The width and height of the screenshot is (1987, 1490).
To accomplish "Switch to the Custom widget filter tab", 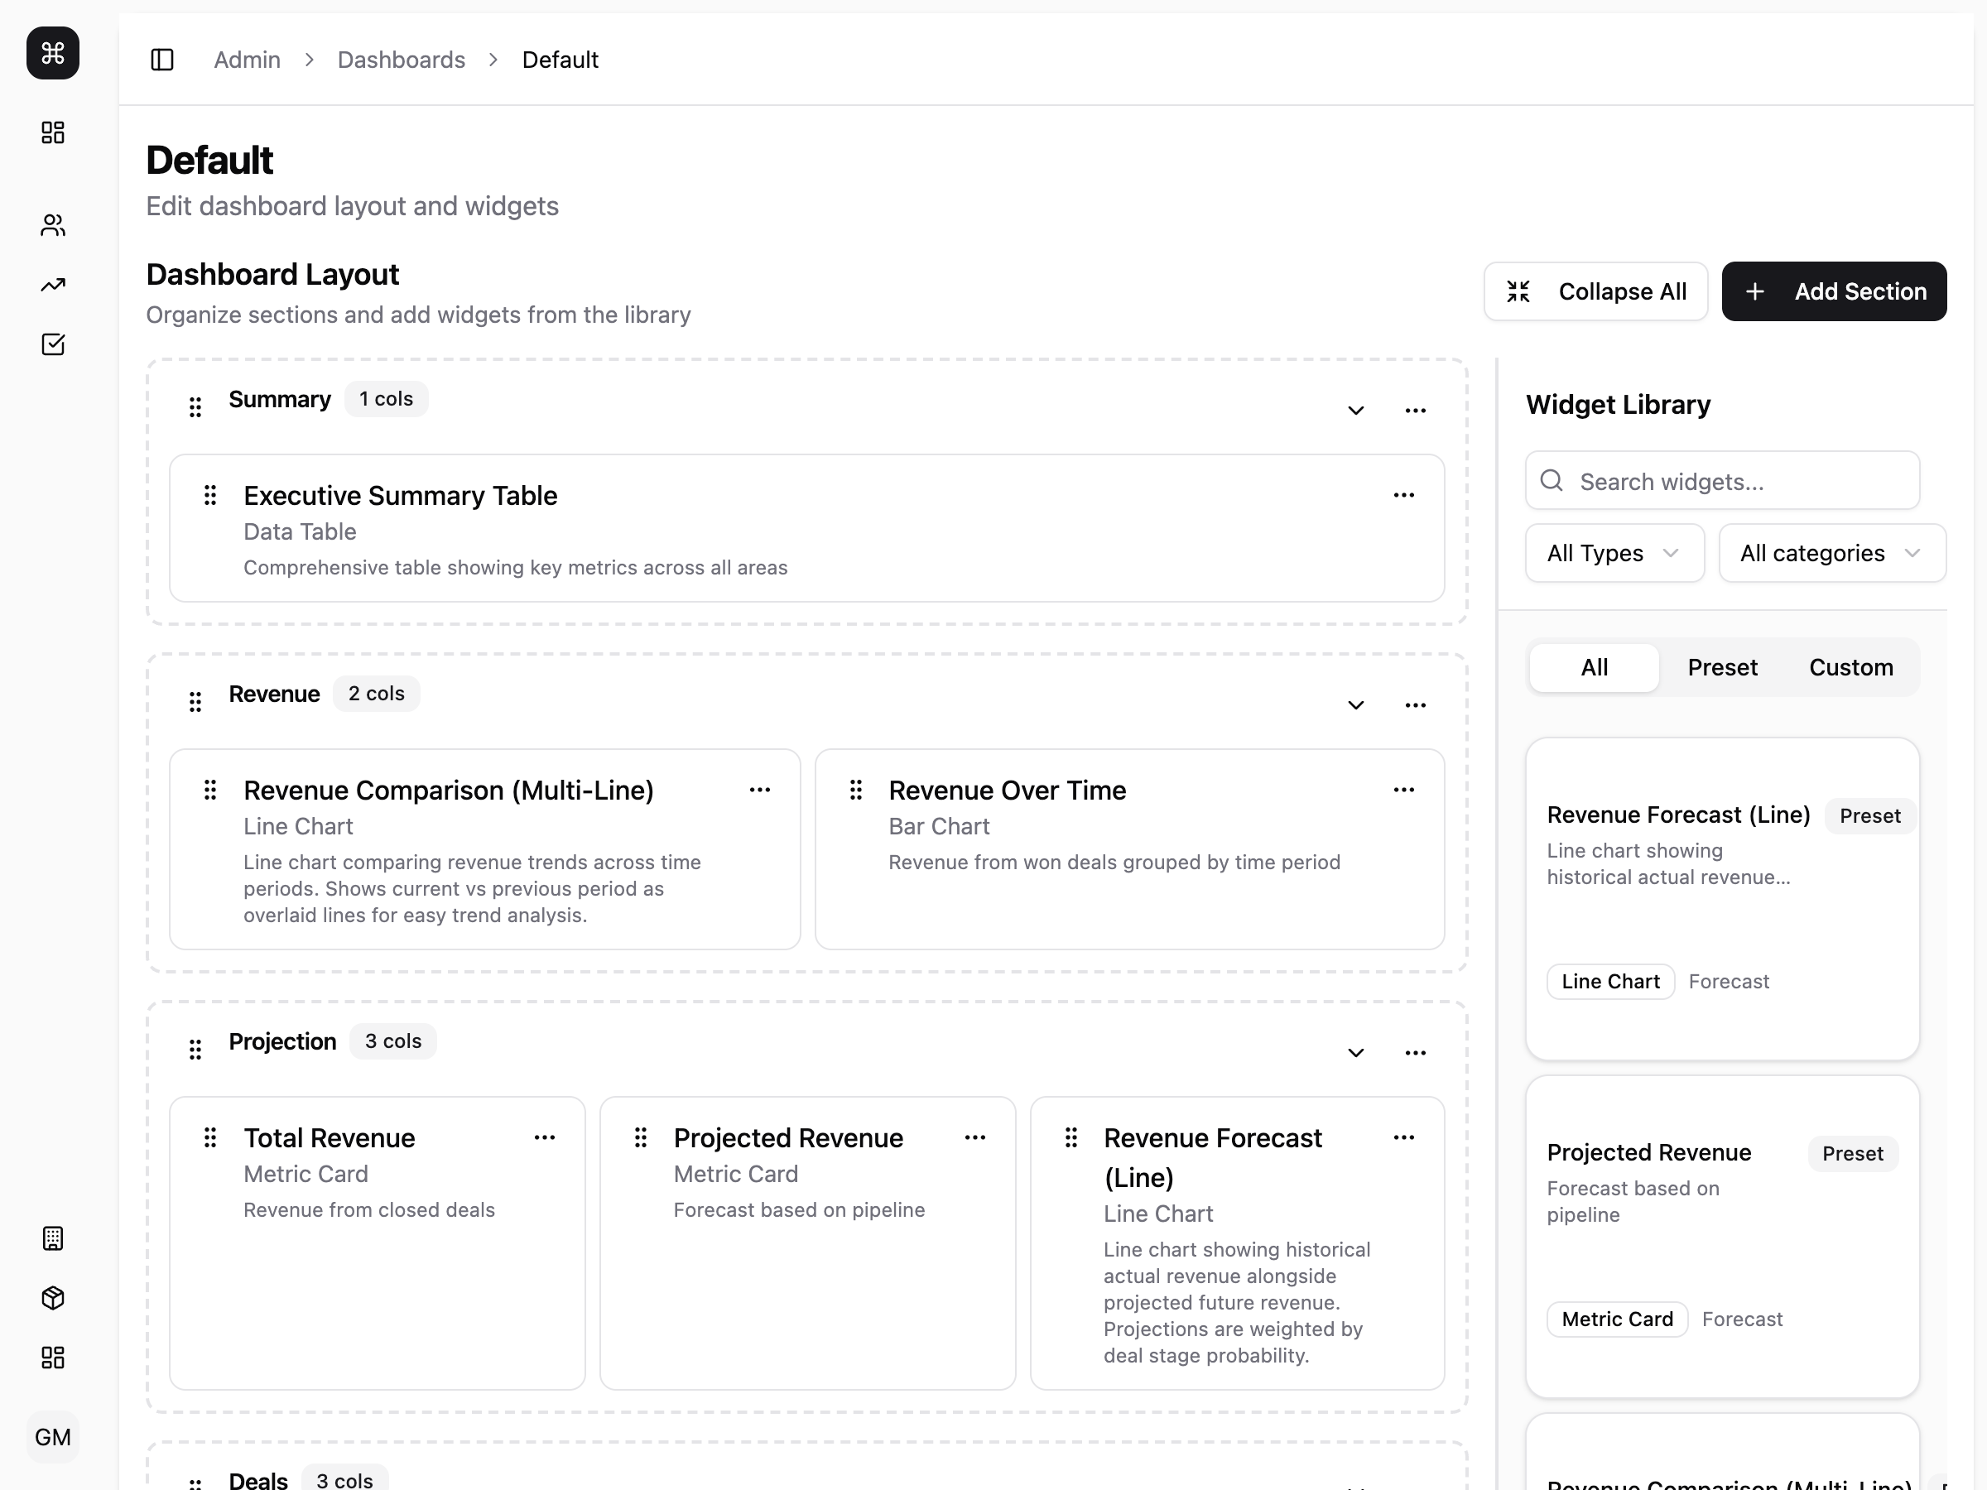I will (1851, 667).
